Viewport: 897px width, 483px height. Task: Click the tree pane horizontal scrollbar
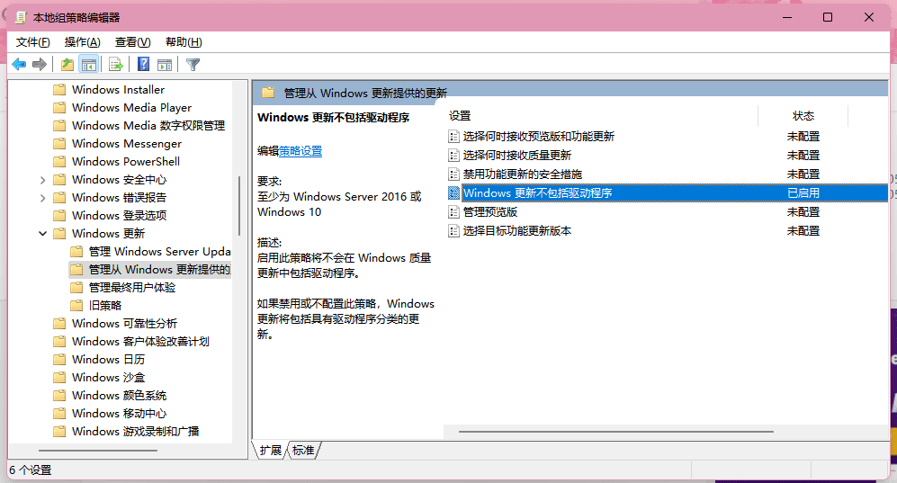[98, 451]
